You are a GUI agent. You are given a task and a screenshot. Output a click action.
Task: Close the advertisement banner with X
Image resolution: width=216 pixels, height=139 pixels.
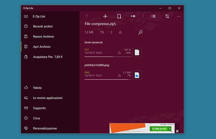pyautogui.click(x=177, y=131)
